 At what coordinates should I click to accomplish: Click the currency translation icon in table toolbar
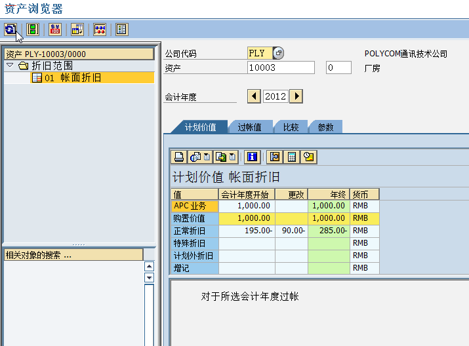click(x=275, y=157)
